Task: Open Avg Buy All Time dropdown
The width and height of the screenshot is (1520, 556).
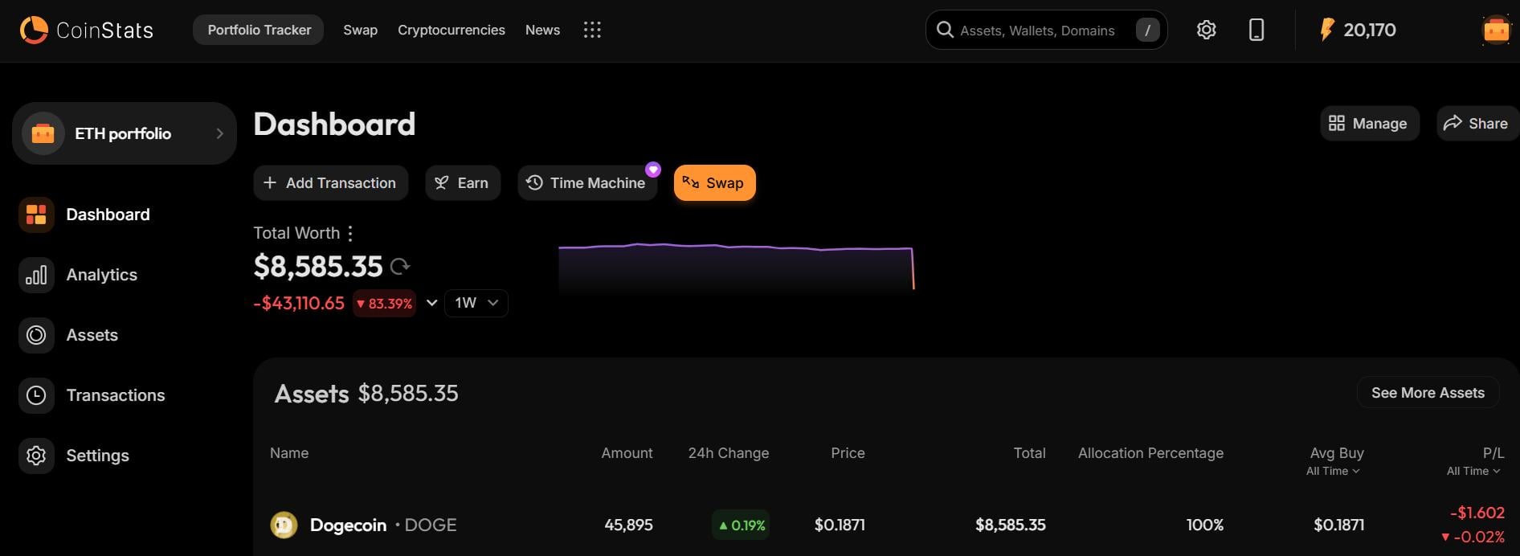Action: pos(1333,472)
